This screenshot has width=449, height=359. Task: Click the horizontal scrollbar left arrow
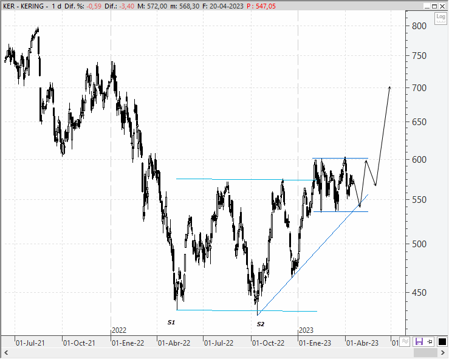[x=5, y=352]
